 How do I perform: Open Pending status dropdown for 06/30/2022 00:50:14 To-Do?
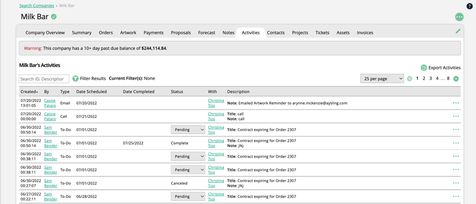point(188,130)
